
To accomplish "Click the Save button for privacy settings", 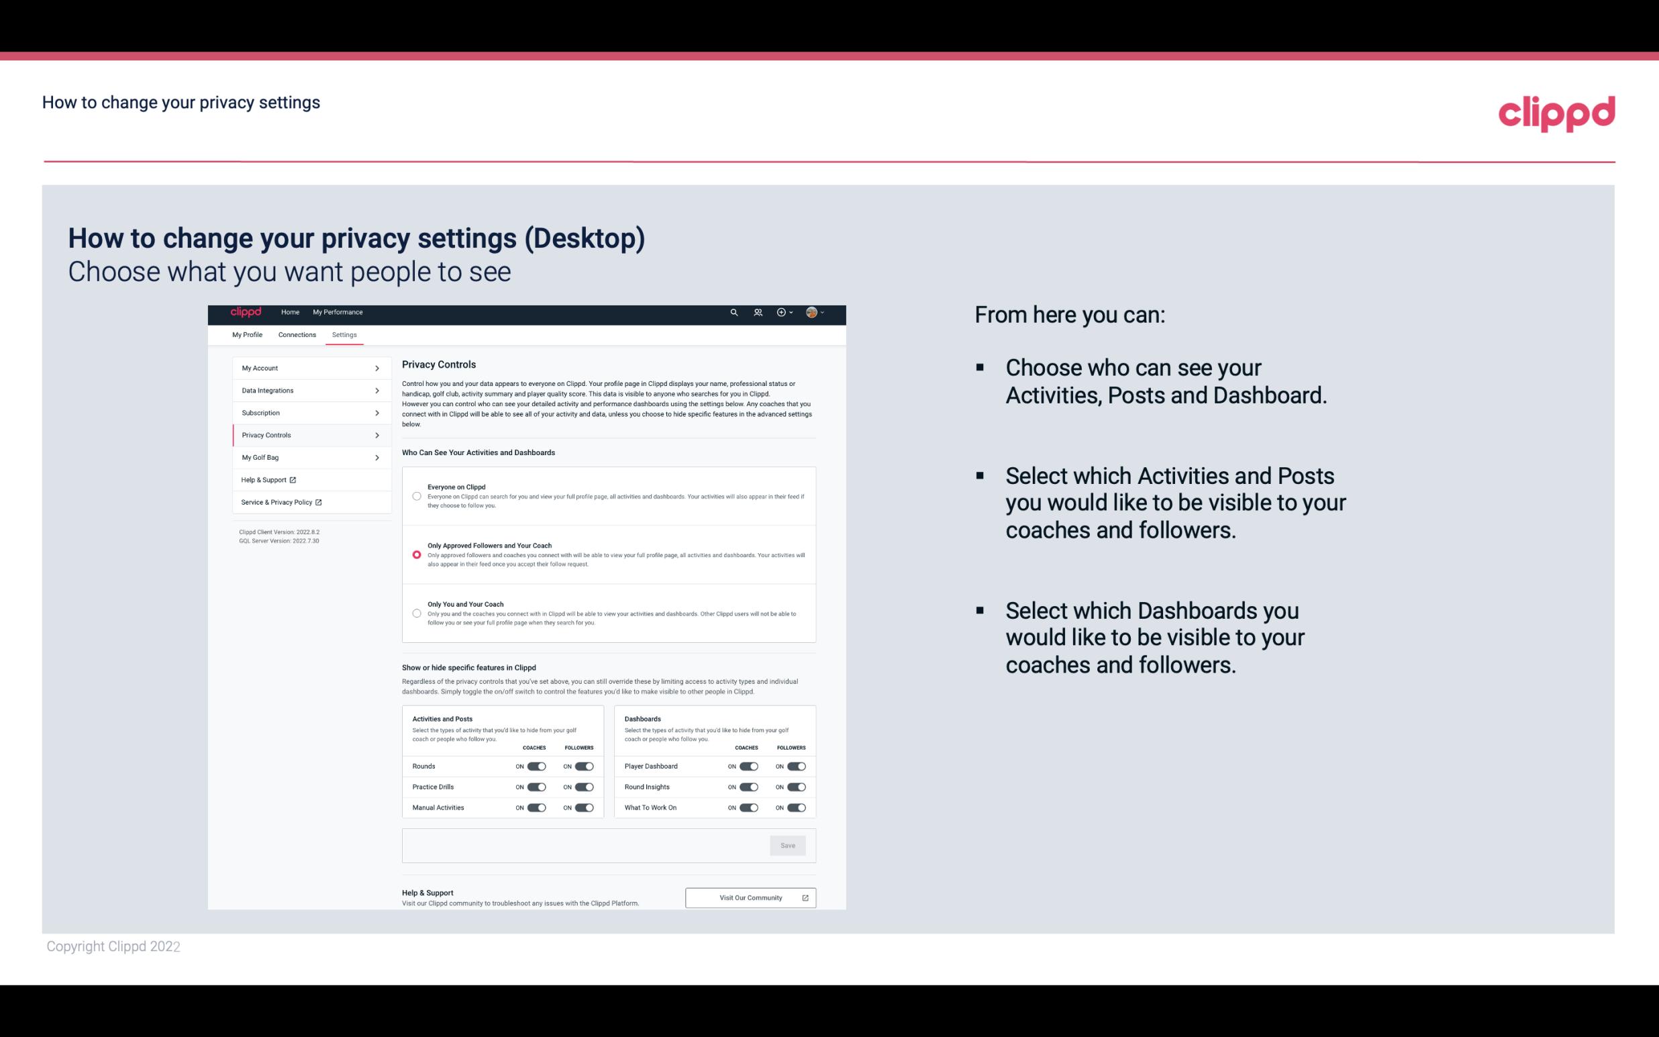I will click(787, 844).
